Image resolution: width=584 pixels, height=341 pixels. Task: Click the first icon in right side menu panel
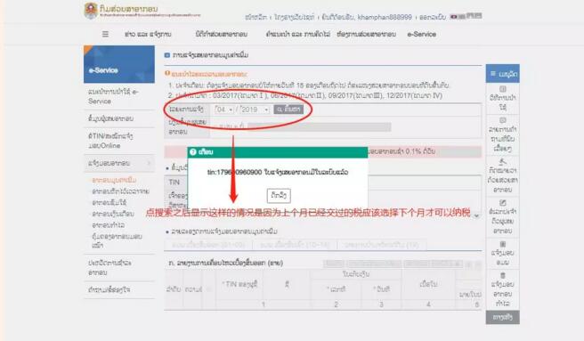tap(502, 89)
